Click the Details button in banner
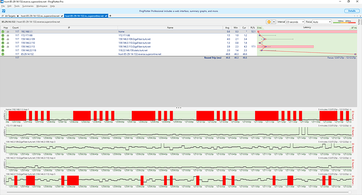Viewport: 362px width, 195px height. [x=352, y=11]
